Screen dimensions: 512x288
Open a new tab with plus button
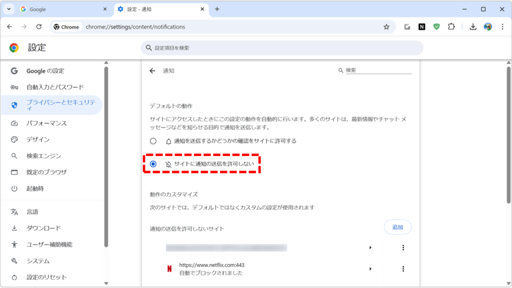click(x=217, y=9)
